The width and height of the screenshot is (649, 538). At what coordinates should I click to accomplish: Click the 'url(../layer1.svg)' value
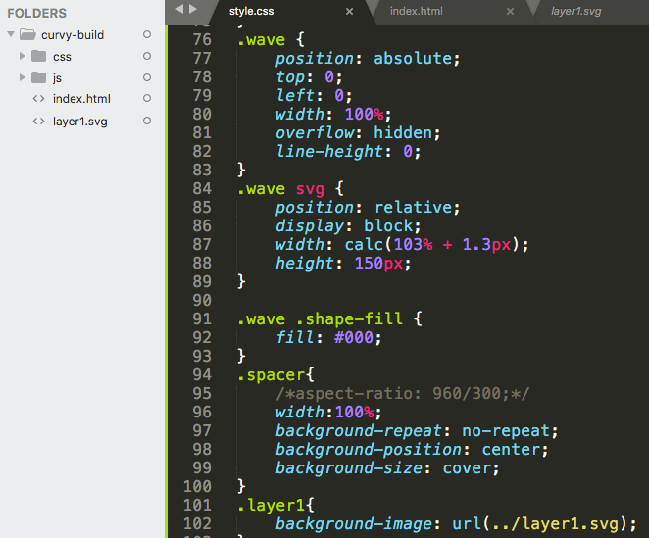[539, 524]
